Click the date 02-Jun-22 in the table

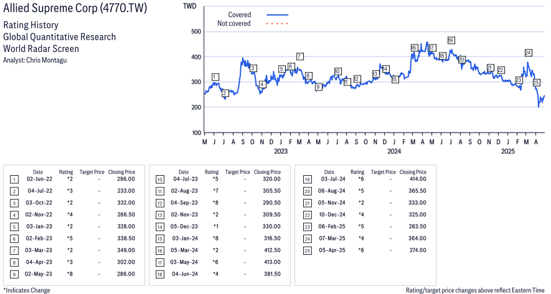(39, 179)
